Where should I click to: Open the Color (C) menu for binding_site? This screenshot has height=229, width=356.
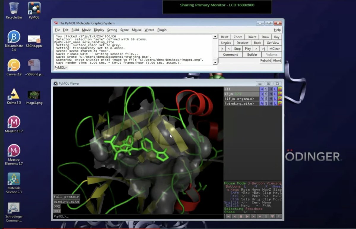pyautogui.click(x=280, y=104)
